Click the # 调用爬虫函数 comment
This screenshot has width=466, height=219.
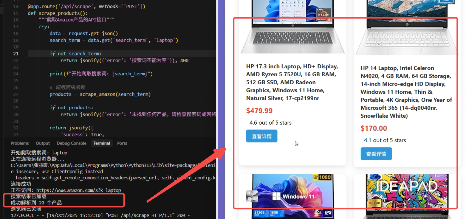point(67,87)
